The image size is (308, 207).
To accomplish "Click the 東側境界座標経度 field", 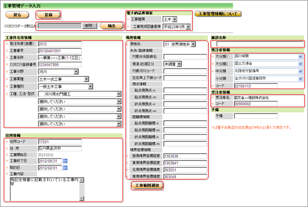I will tap(185, 163).
